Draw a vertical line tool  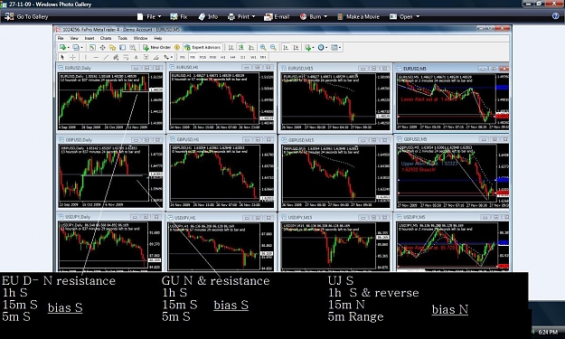point(86,57)
